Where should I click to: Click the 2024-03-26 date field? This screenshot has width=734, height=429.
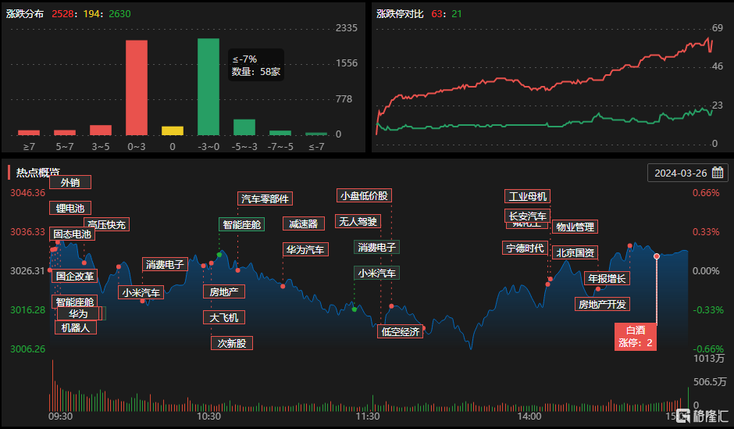(687, 173)
